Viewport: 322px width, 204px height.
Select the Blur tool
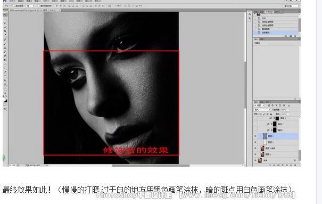click(x=5, y=64)
